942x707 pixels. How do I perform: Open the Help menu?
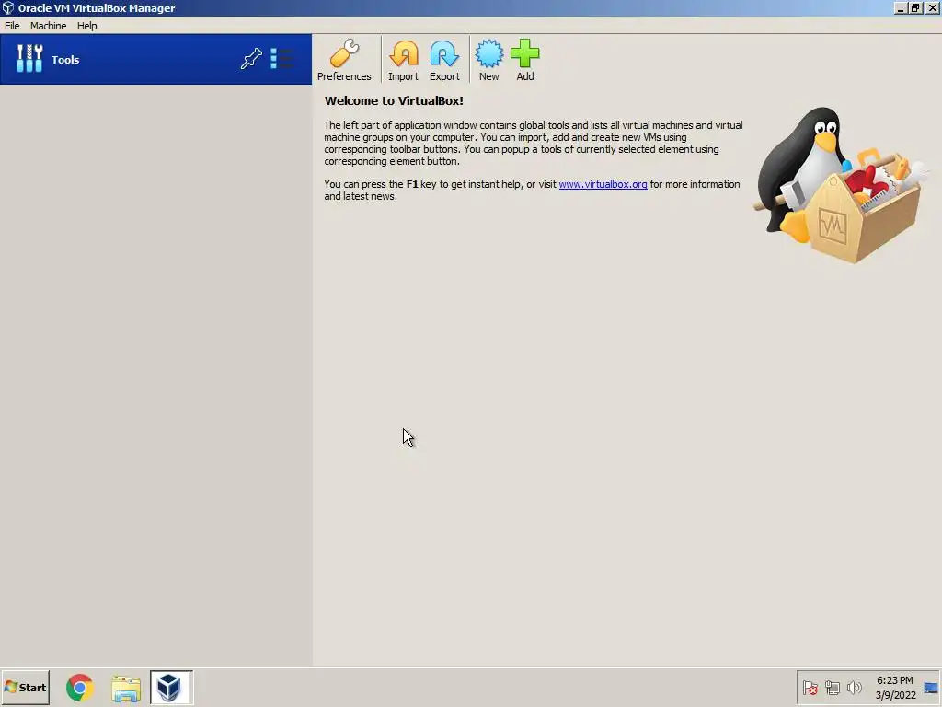point(87,26)
